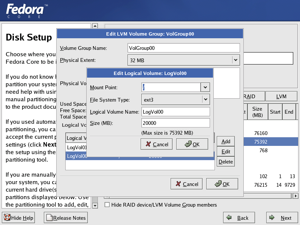Click the Next green arrow icon
Screen dimensions: 300x225
click(x=271, y=217)
